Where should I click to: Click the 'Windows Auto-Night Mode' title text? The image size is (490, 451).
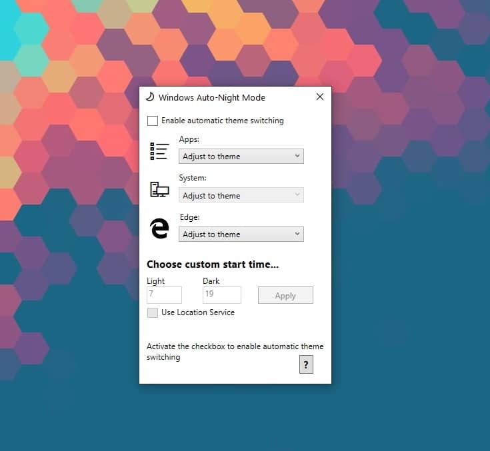click(212, 98)
